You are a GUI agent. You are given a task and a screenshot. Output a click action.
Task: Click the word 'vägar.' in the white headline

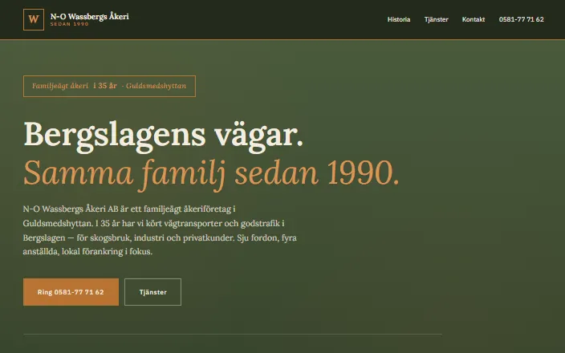(258, 136)
